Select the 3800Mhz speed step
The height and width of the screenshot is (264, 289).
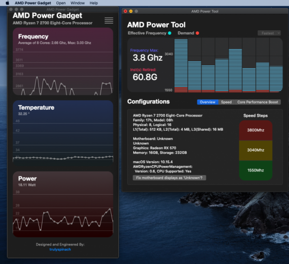256,130
